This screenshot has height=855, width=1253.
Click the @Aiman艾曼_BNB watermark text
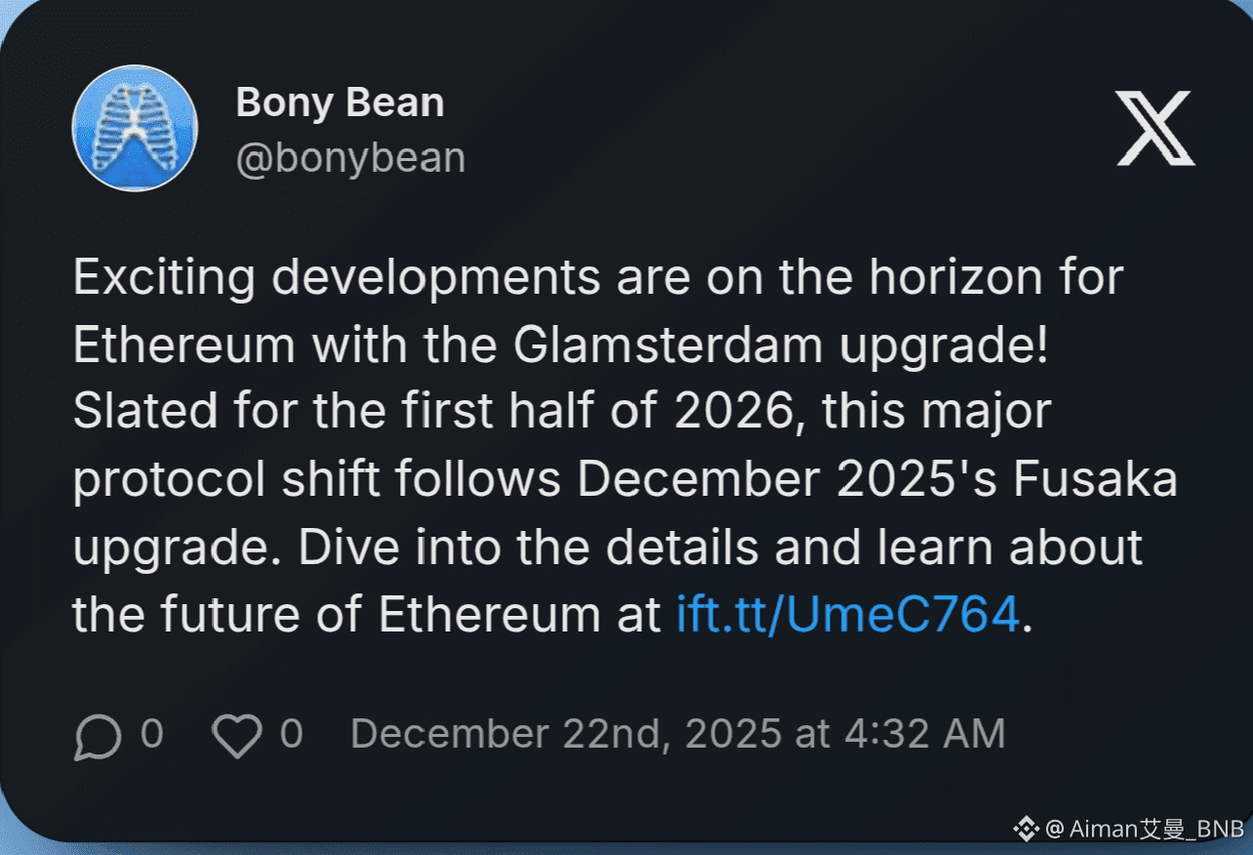1145,830
